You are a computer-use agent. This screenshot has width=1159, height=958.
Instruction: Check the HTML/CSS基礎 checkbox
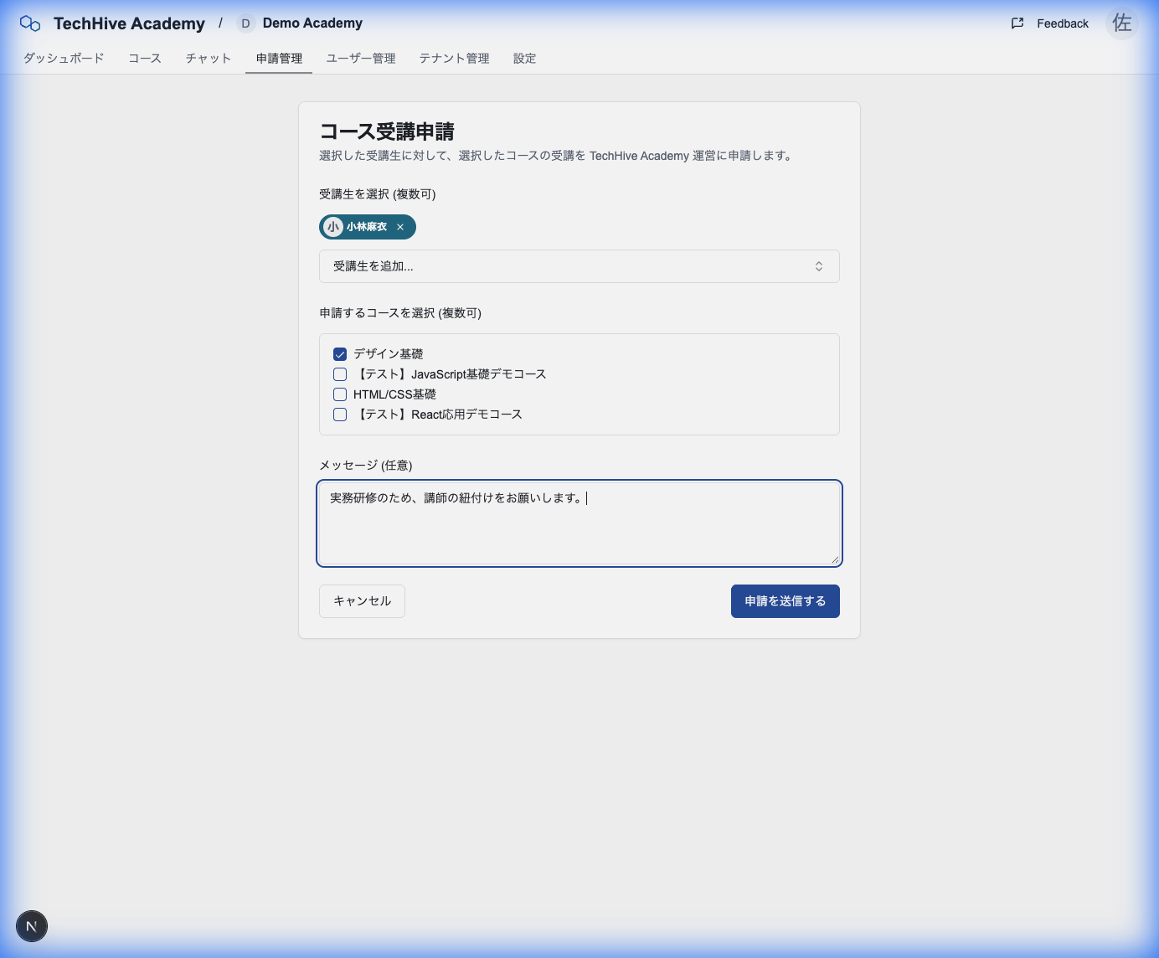click(340, 394)
